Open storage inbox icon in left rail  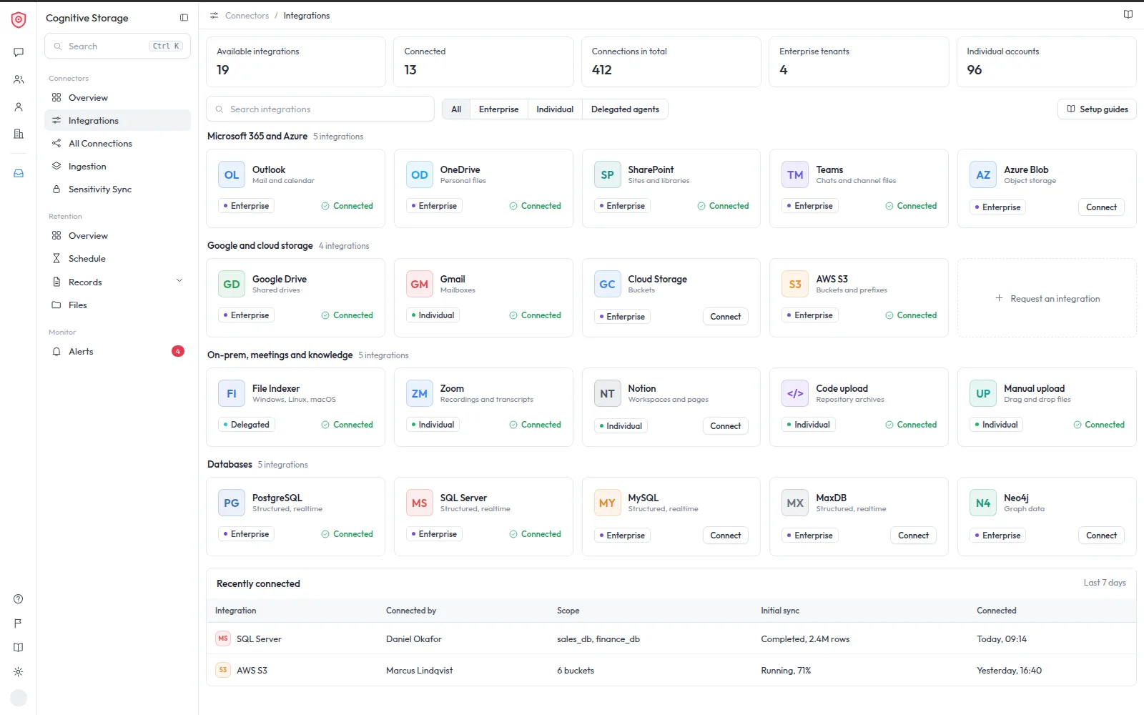19,173
